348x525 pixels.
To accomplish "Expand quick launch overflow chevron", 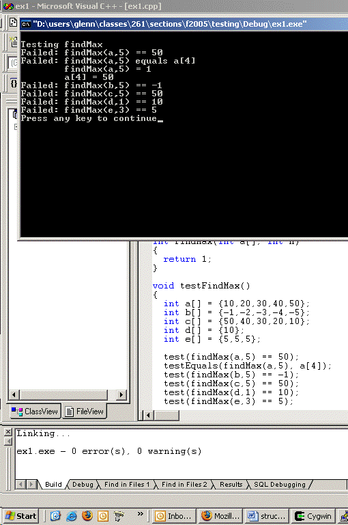I will [140, 513].
